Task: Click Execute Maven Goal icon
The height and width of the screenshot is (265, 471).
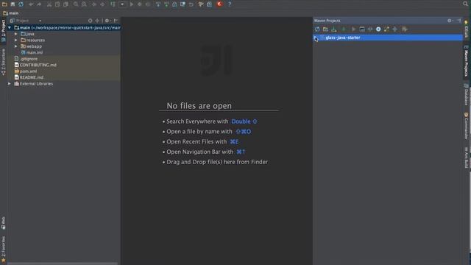Action: click(362, 29)
